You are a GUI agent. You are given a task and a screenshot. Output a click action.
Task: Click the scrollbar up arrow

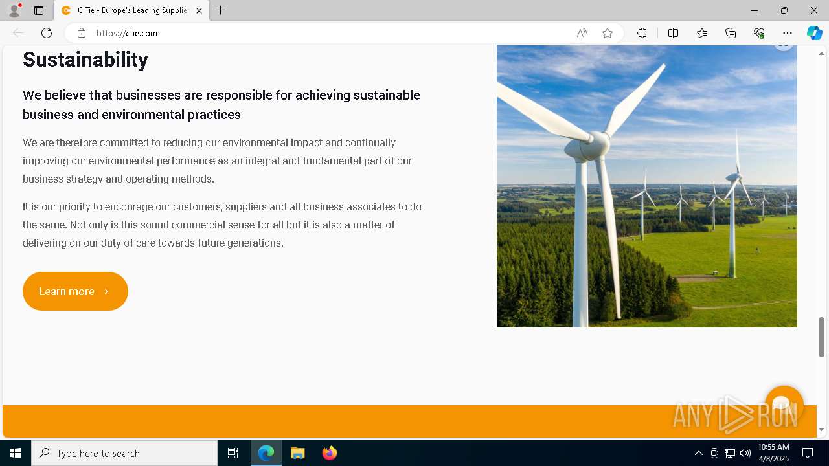[821, 53]
